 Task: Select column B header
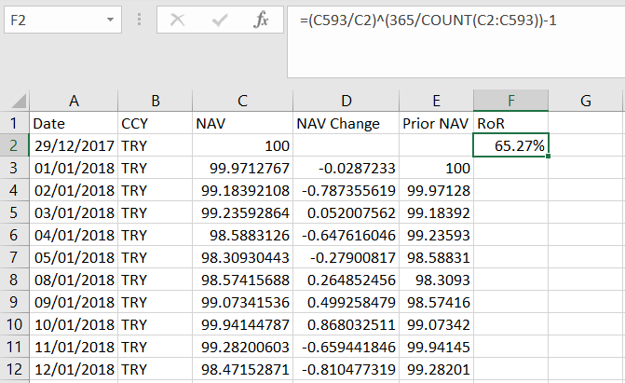coord(155,101)
